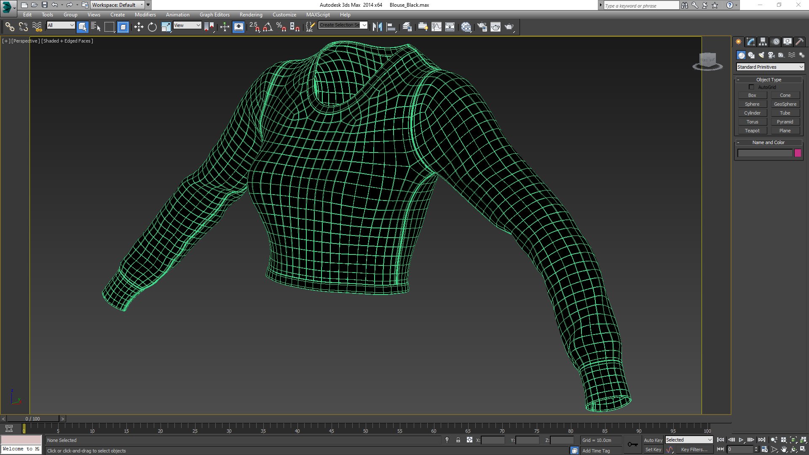Toggle the Window/Crossing selection mode
The image size is (809, 455).
click(123, 27)
